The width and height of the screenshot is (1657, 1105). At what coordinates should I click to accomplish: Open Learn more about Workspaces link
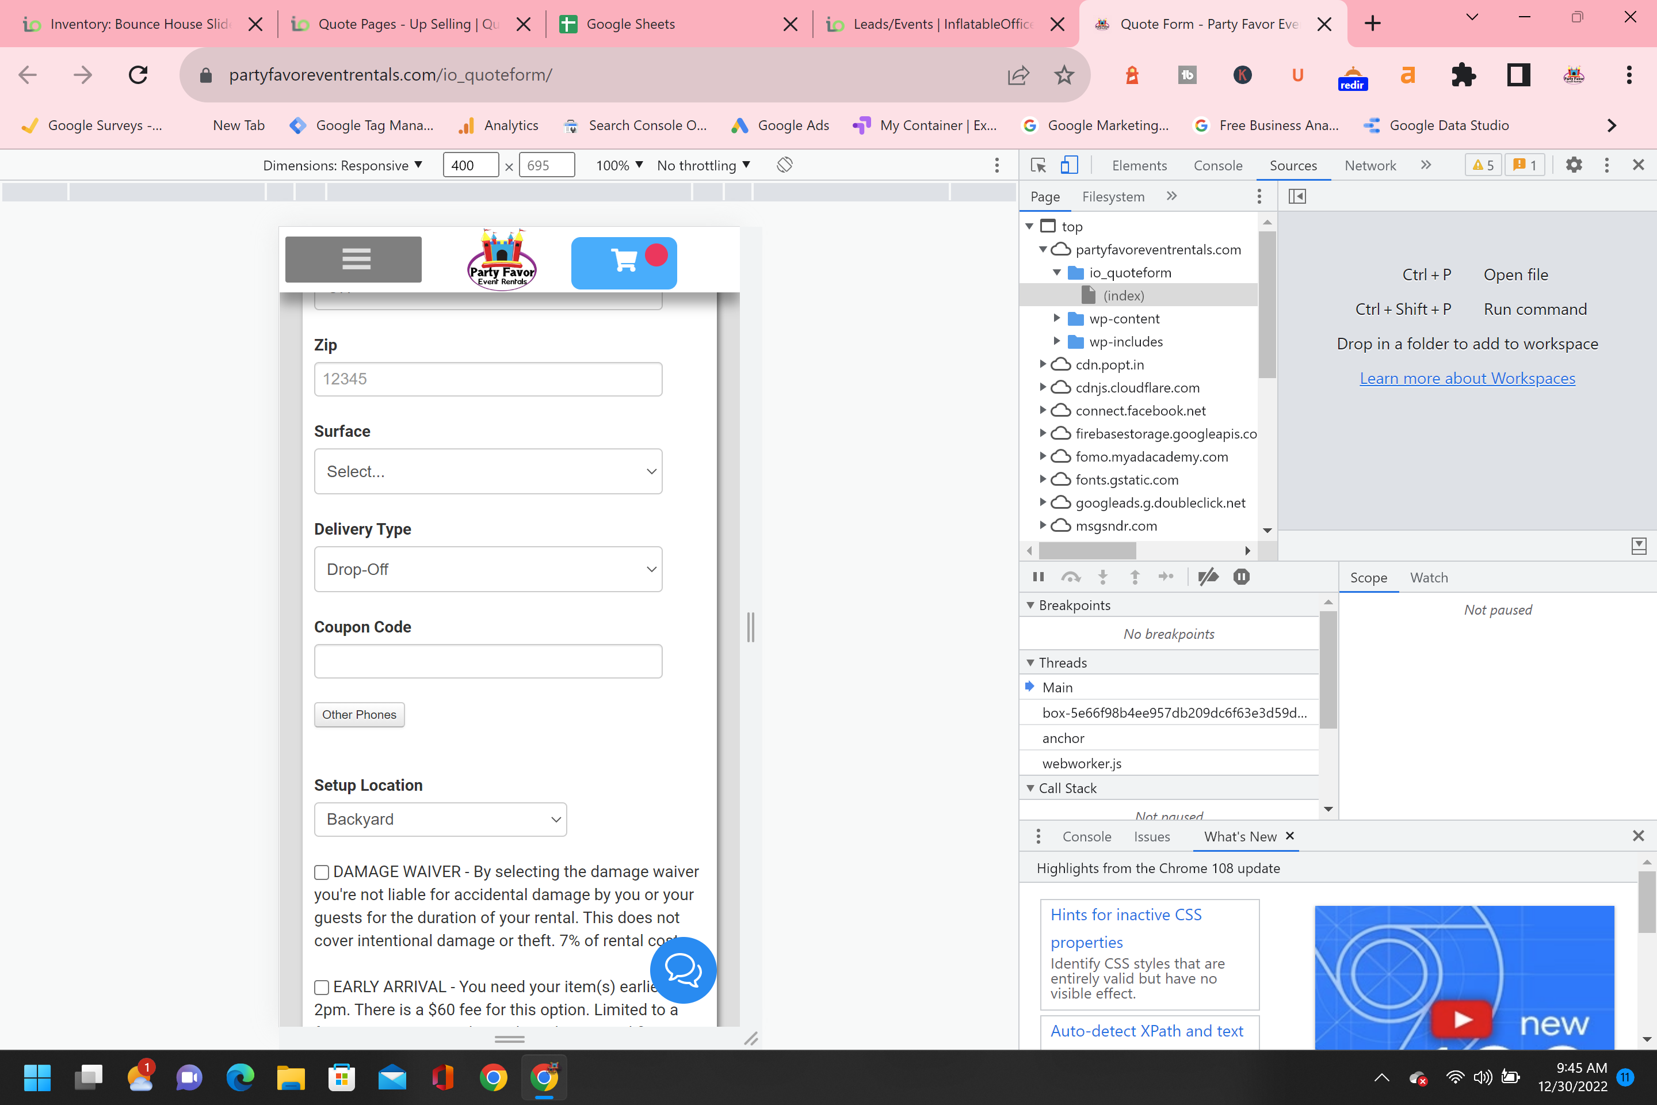(1467, 379)
